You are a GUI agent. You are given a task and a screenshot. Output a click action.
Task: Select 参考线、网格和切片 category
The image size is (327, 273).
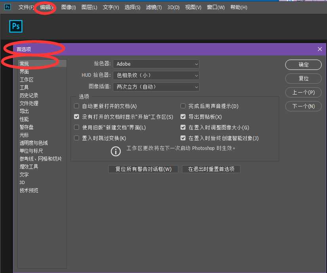[41, 159]
